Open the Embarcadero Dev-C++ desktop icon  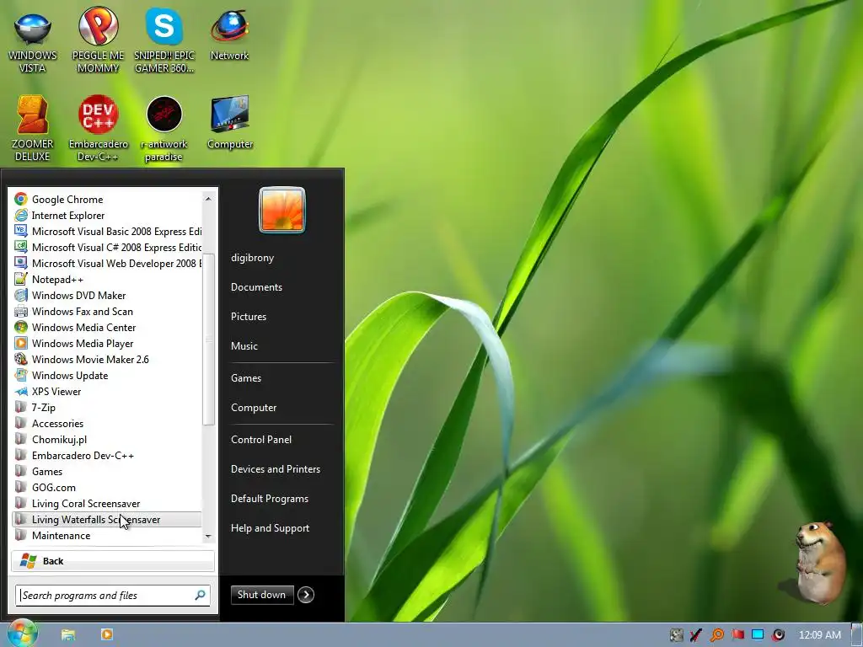coord(98,129)
